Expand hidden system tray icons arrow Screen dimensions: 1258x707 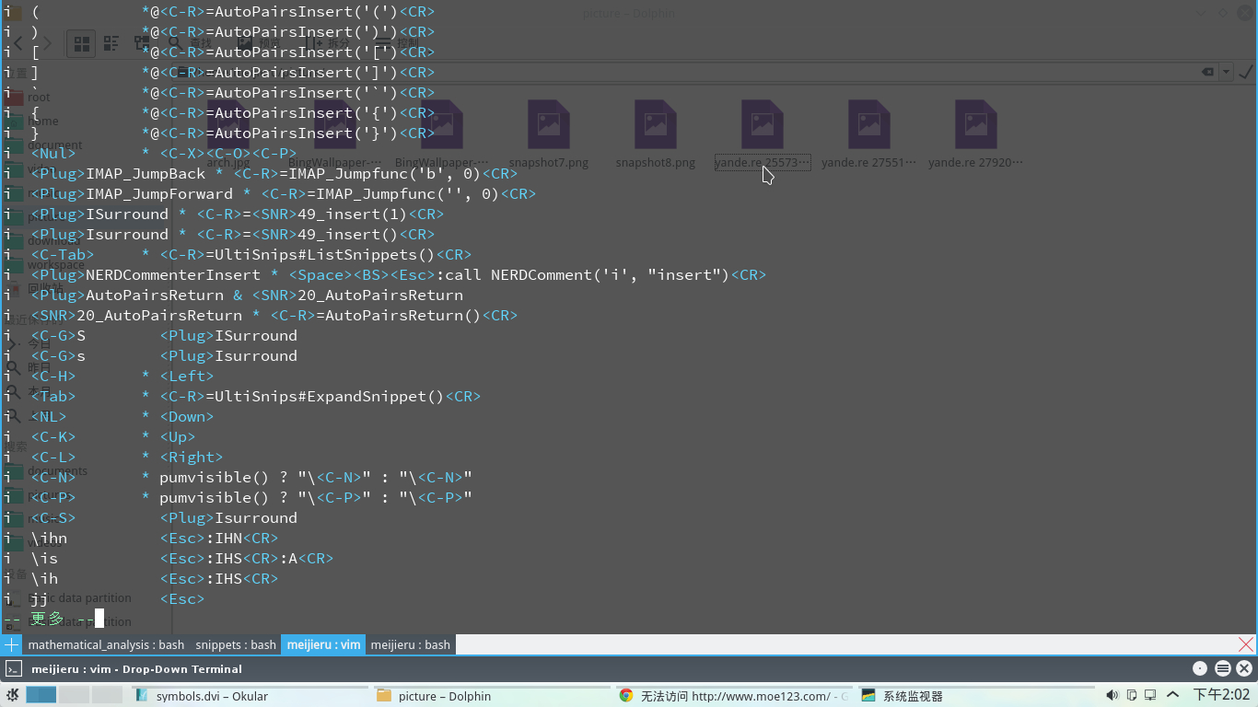pyautogui.click(x=1172, y=696)
